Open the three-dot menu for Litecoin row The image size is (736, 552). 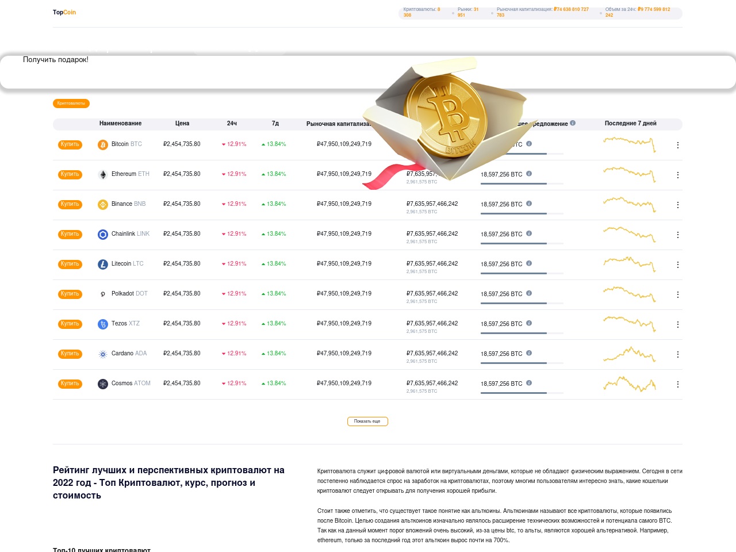[x=678, y=264]
